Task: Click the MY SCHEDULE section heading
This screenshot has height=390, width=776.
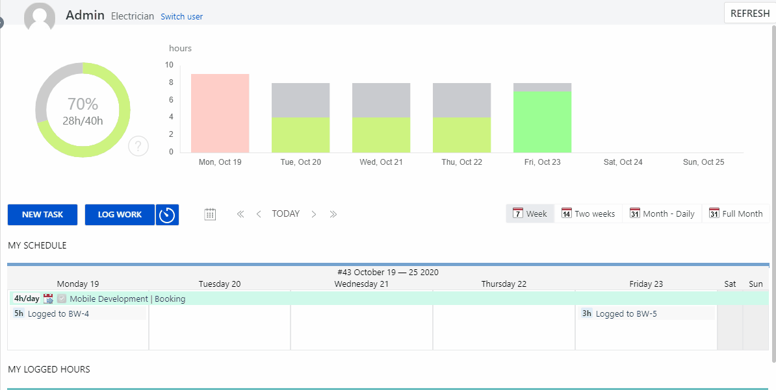Action: coord(37,245)
